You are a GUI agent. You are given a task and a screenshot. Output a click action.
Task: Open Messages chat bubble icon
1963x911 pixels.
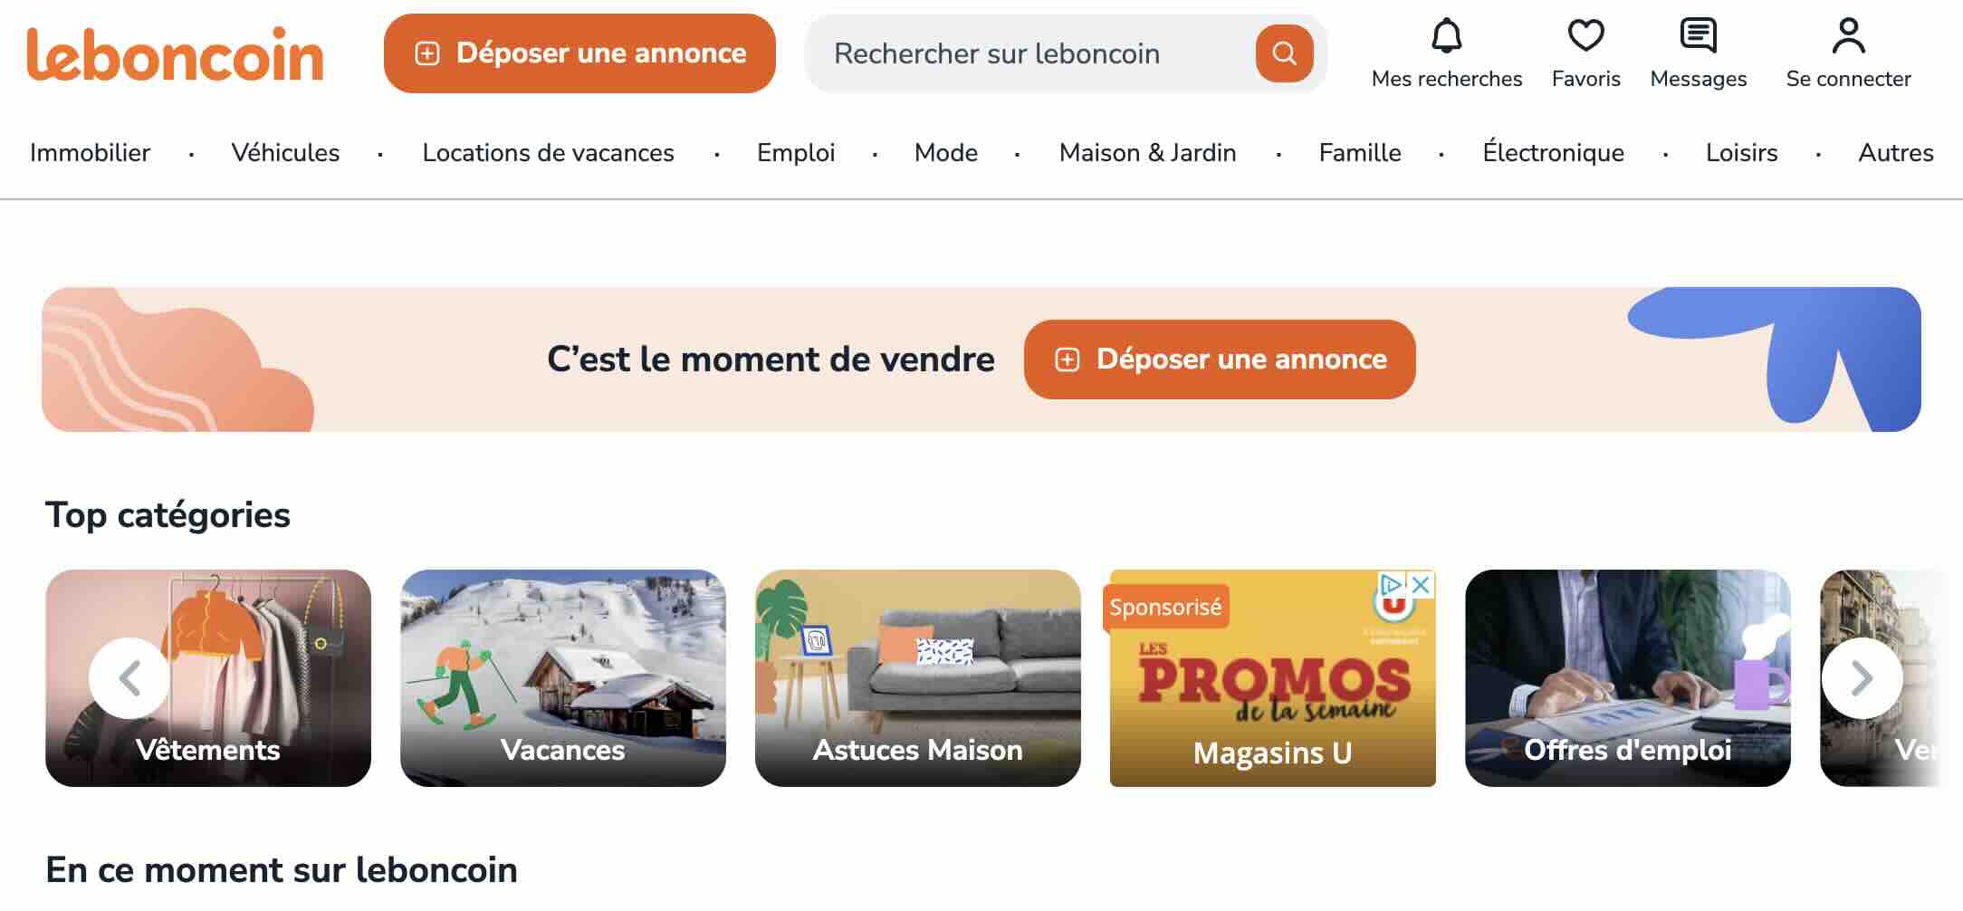(x=1698, y=36)
